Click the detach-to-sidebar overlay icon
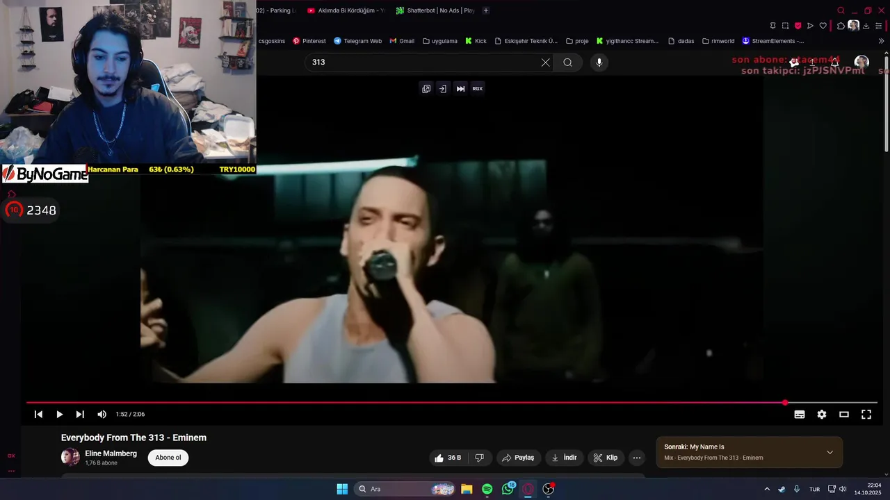 coord(443,88)
